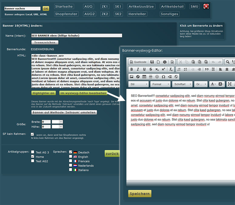Apply Superscript formatting
This screenshot has width=235, height=205.
tap(163, 69)
